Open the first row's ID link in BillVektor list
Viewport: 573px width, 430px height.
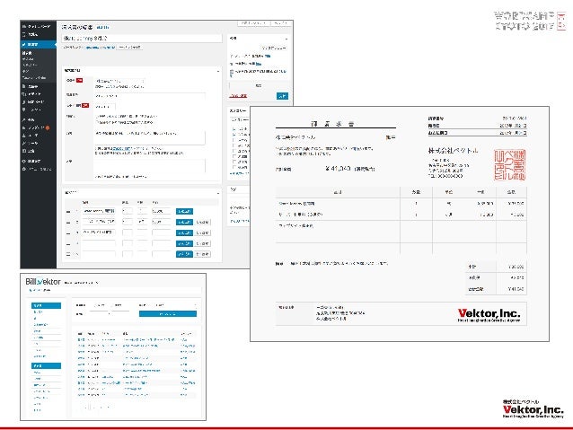point(81,339)
